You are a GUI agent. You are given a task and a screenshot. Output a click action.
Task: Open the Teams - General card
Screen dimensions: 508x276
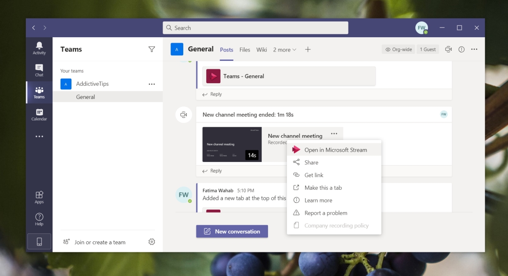click(289, 76)
